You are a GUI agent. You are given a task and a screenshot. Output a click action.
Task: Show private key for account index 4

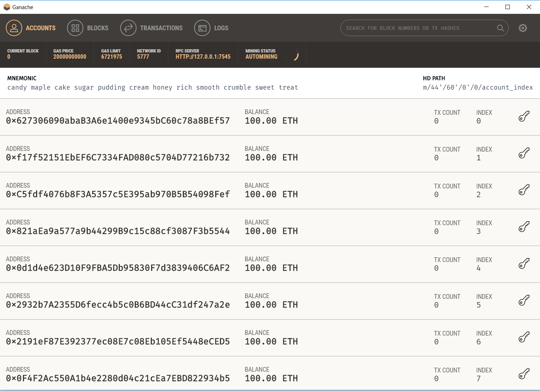click(x=524, y=264)
